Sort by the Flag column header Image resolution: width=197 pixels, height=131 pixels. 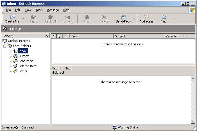click(66, 36)
